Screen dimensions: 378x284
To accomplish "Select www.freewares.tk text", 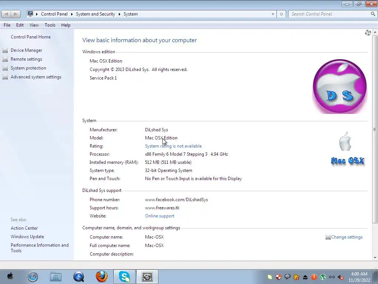I will coord(162,208).
